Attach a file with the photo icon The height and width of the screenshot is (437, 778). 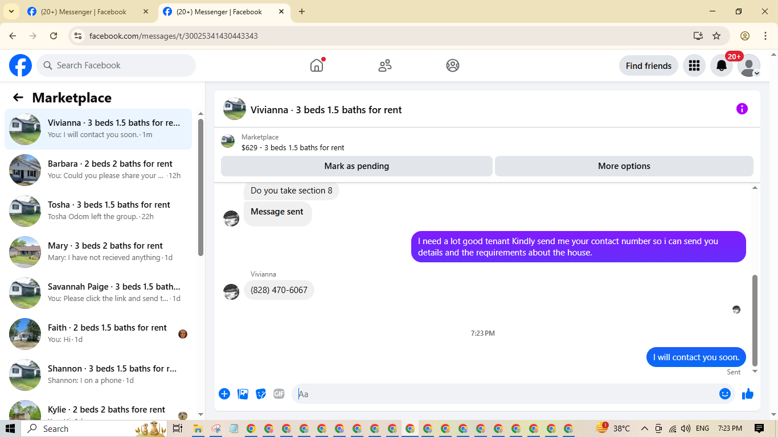(243, 394)
